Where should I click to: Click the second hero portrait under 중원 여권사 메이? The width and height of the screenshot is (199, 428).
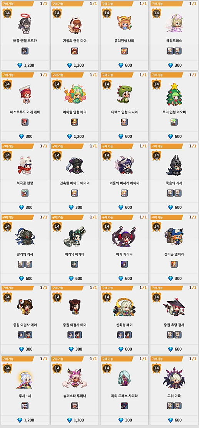click(29, 335)
